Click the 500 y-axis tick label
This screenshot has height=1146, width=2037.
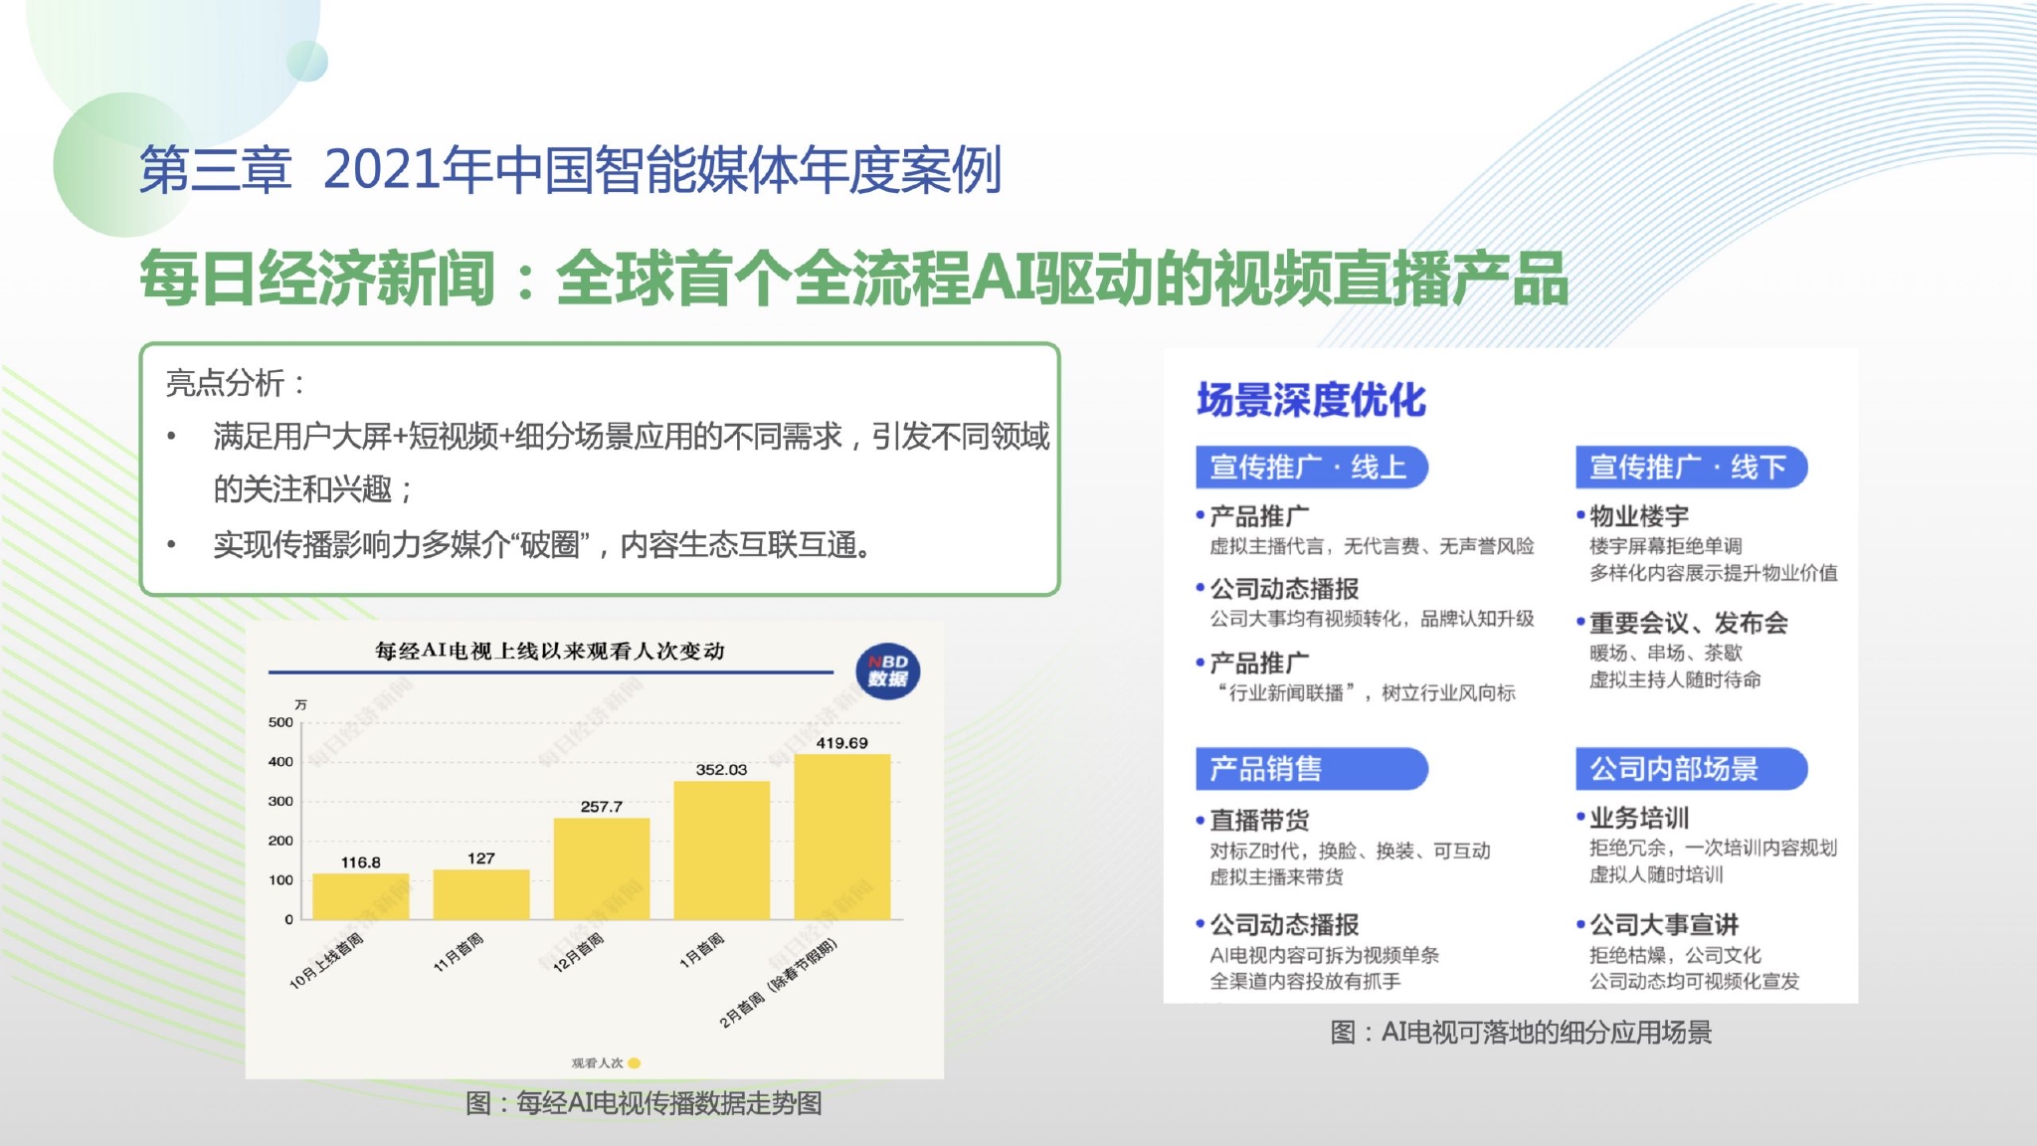pyautogui.click(x=280, y=722)
